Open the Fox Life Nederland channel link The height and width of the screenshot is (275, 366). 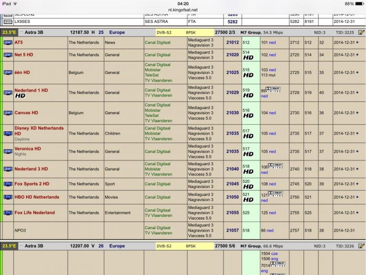[34, 212]
